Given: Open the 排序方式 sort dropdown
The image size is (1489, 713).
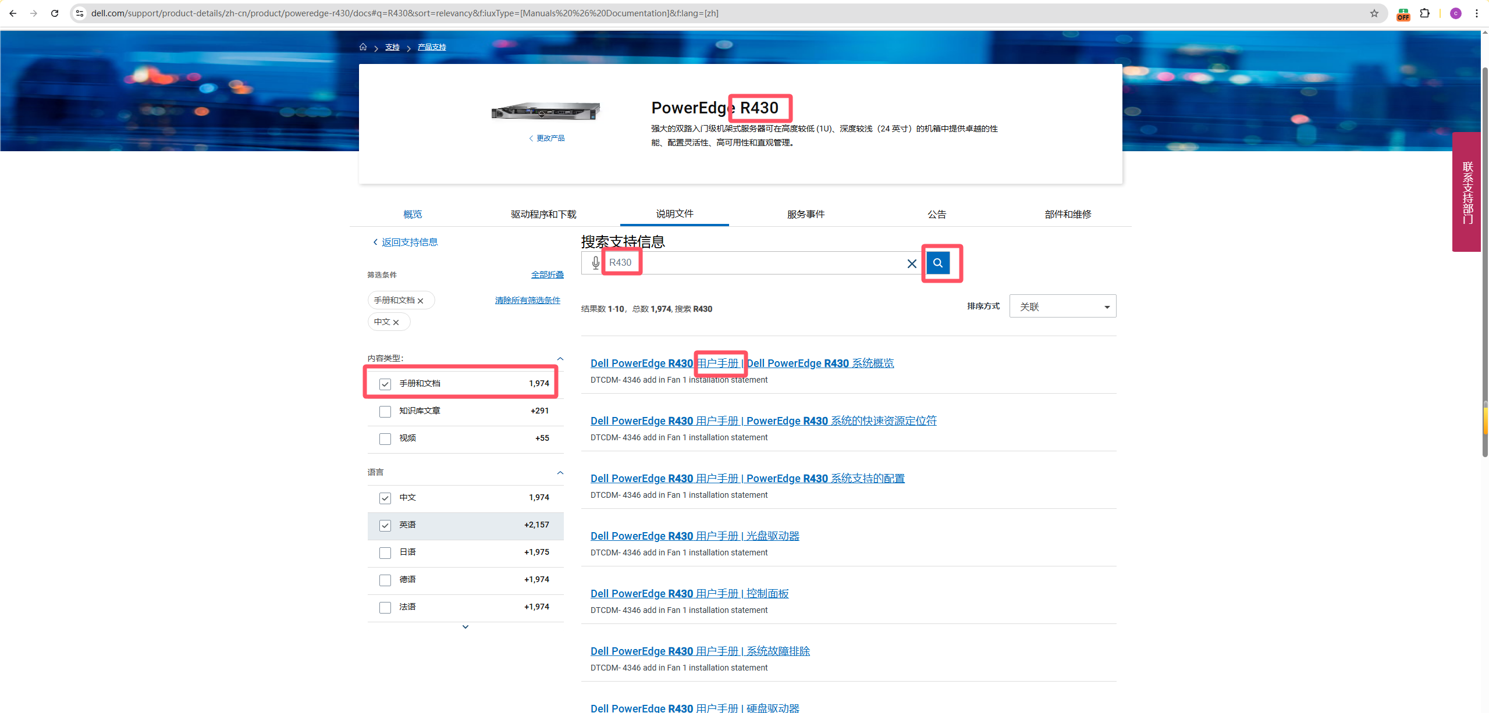Looking at the screenshot, I should tap(1062, 306).
